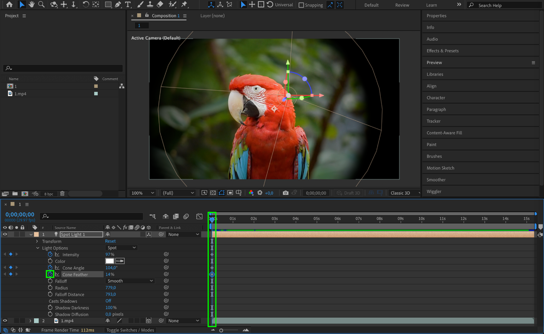
Task: Click Reset for Transform
Action: (110, 241)
